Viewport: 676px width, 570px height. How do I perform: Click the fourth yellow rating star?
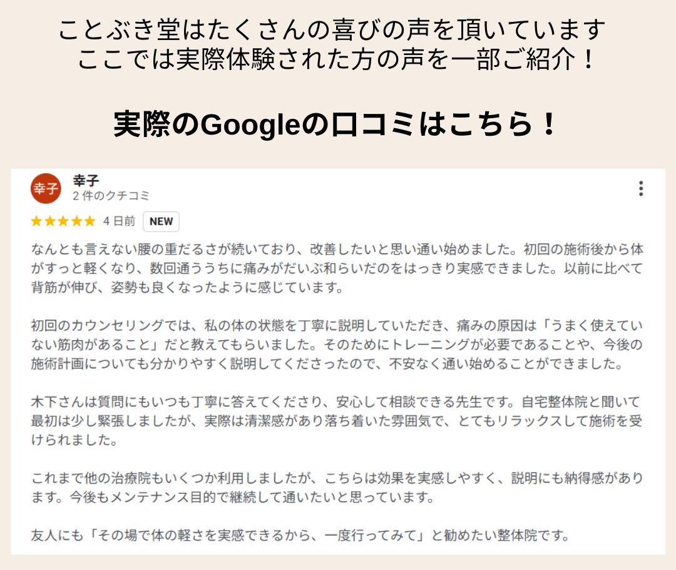pyautogui.click(x=76, y=221)
